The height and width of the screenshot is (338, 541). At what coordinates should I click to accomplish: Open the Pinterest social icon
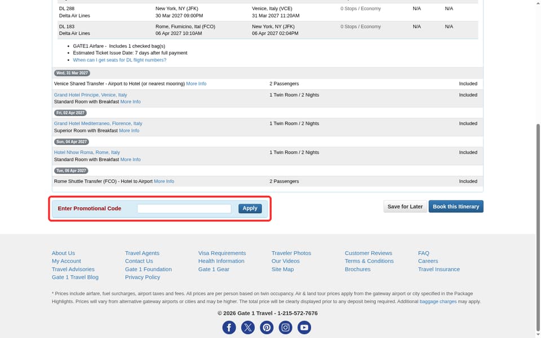(x=267, y=327)
